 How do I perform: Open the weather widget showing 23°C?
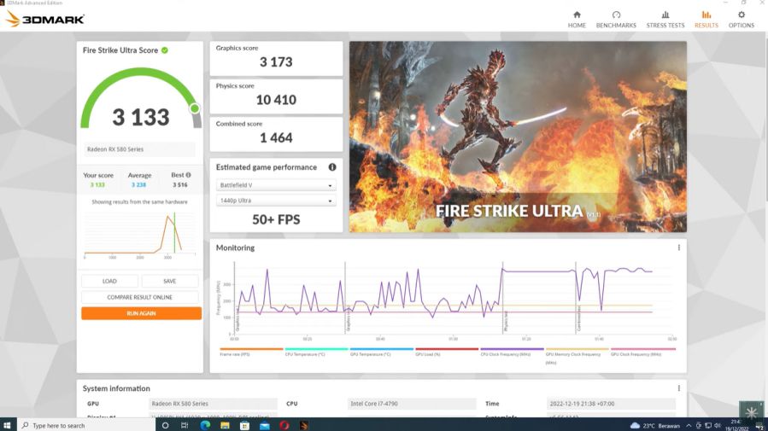(x=655, y=426)
